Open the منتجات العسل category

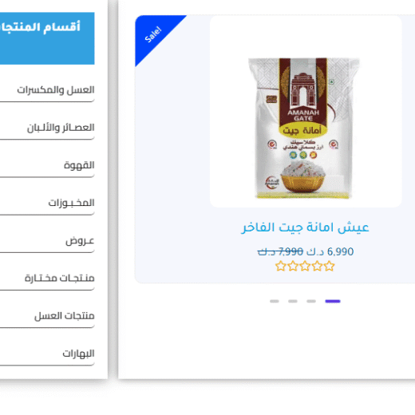pyautogui.click(x=65, y=316)
